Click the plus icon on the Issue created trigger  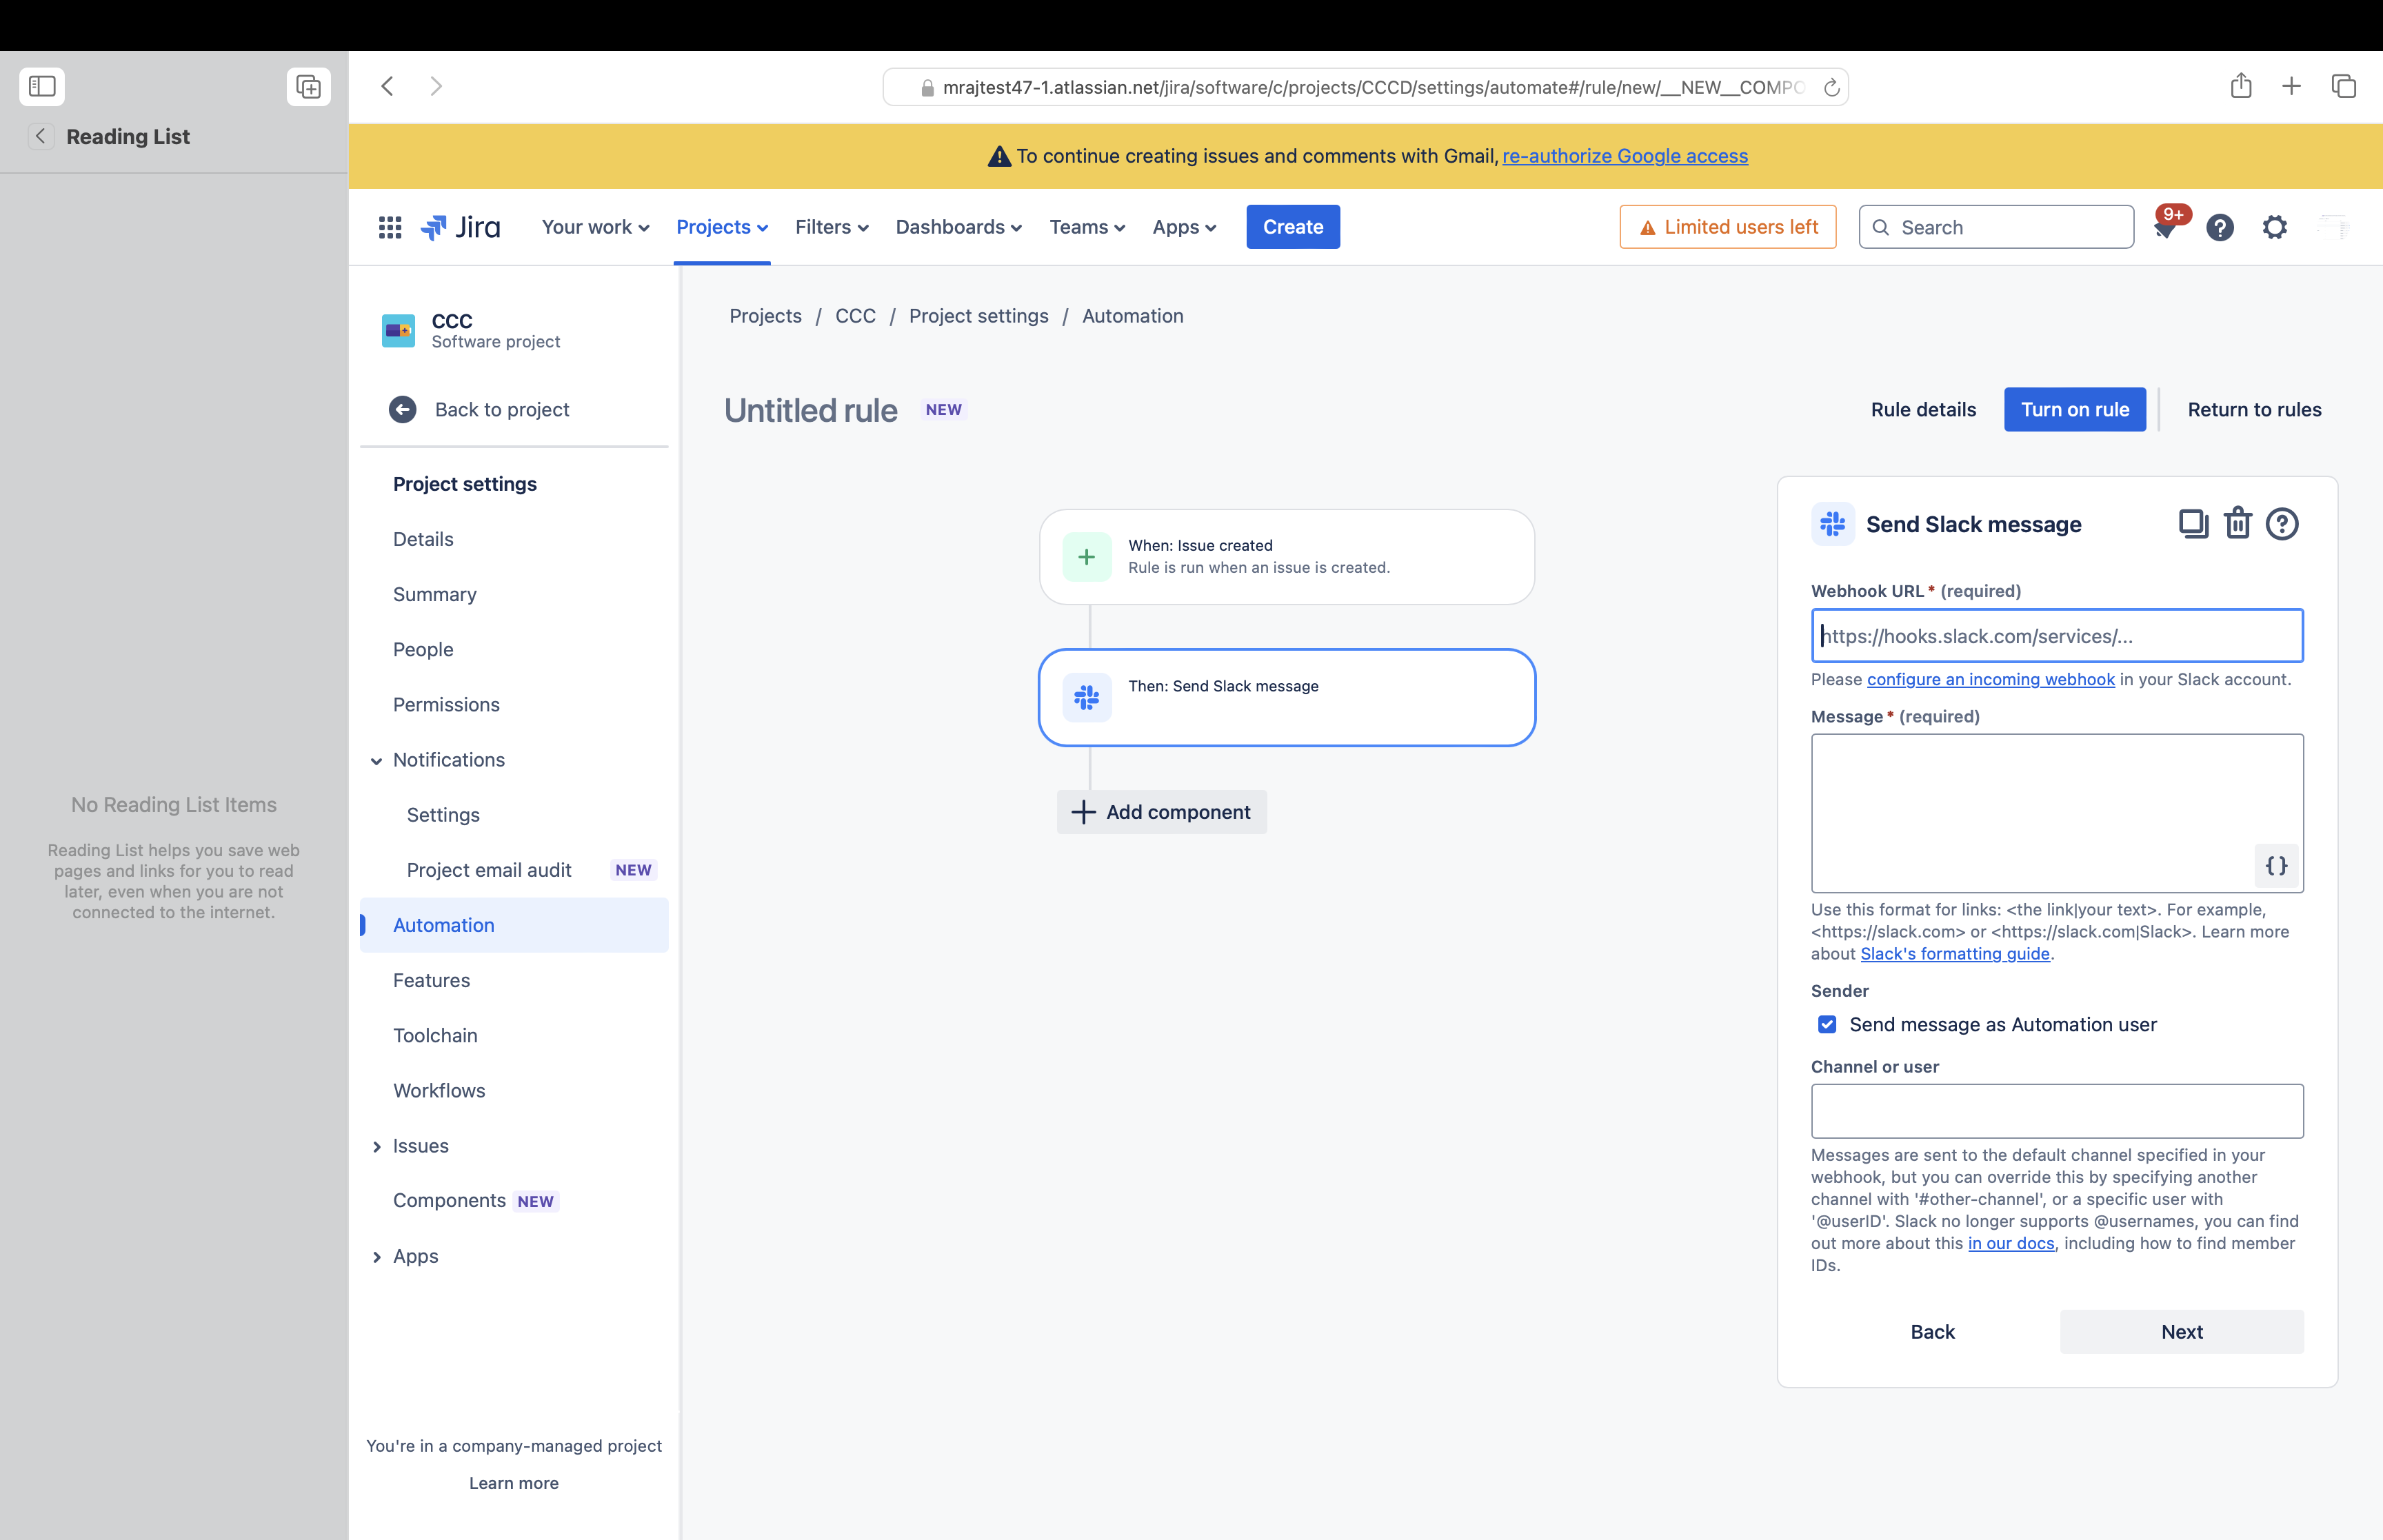coord(1086,557)
